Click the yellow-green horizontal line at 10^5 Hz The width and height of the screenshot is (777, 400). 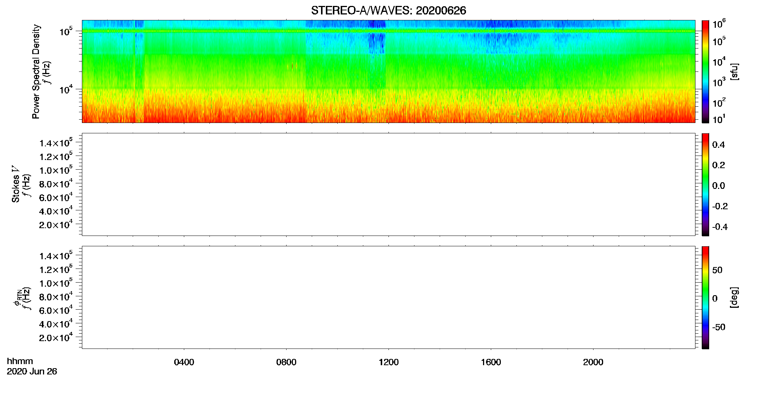389,31
